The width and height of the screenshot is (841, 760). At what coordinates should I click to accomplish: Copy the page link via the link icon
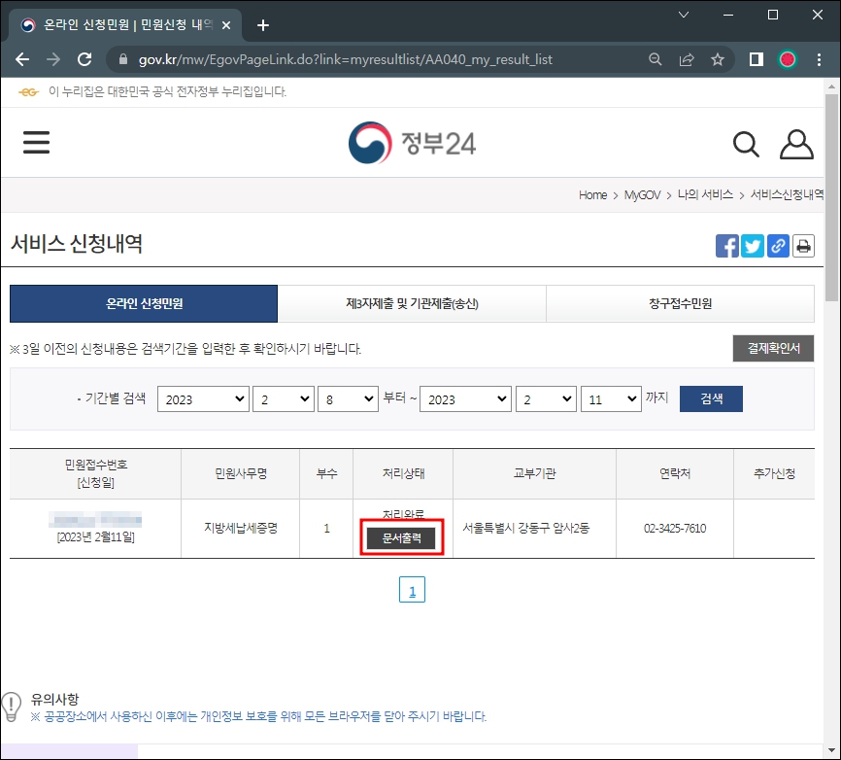click(x=777, y=245)
